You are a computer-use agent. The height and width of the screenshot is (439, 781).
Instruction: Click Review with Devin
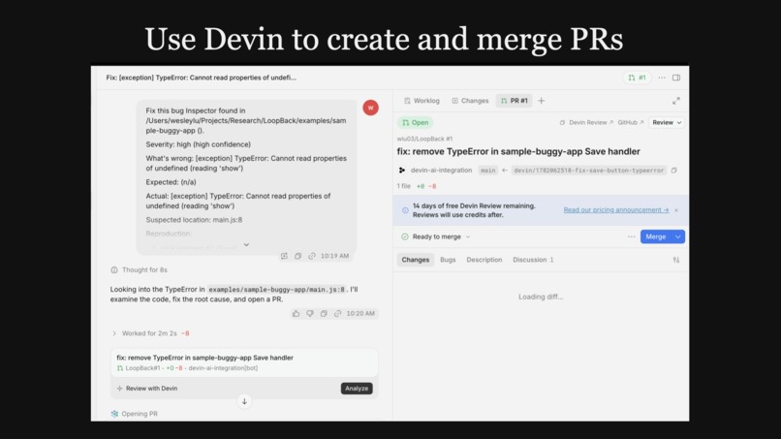click(147, 389)
